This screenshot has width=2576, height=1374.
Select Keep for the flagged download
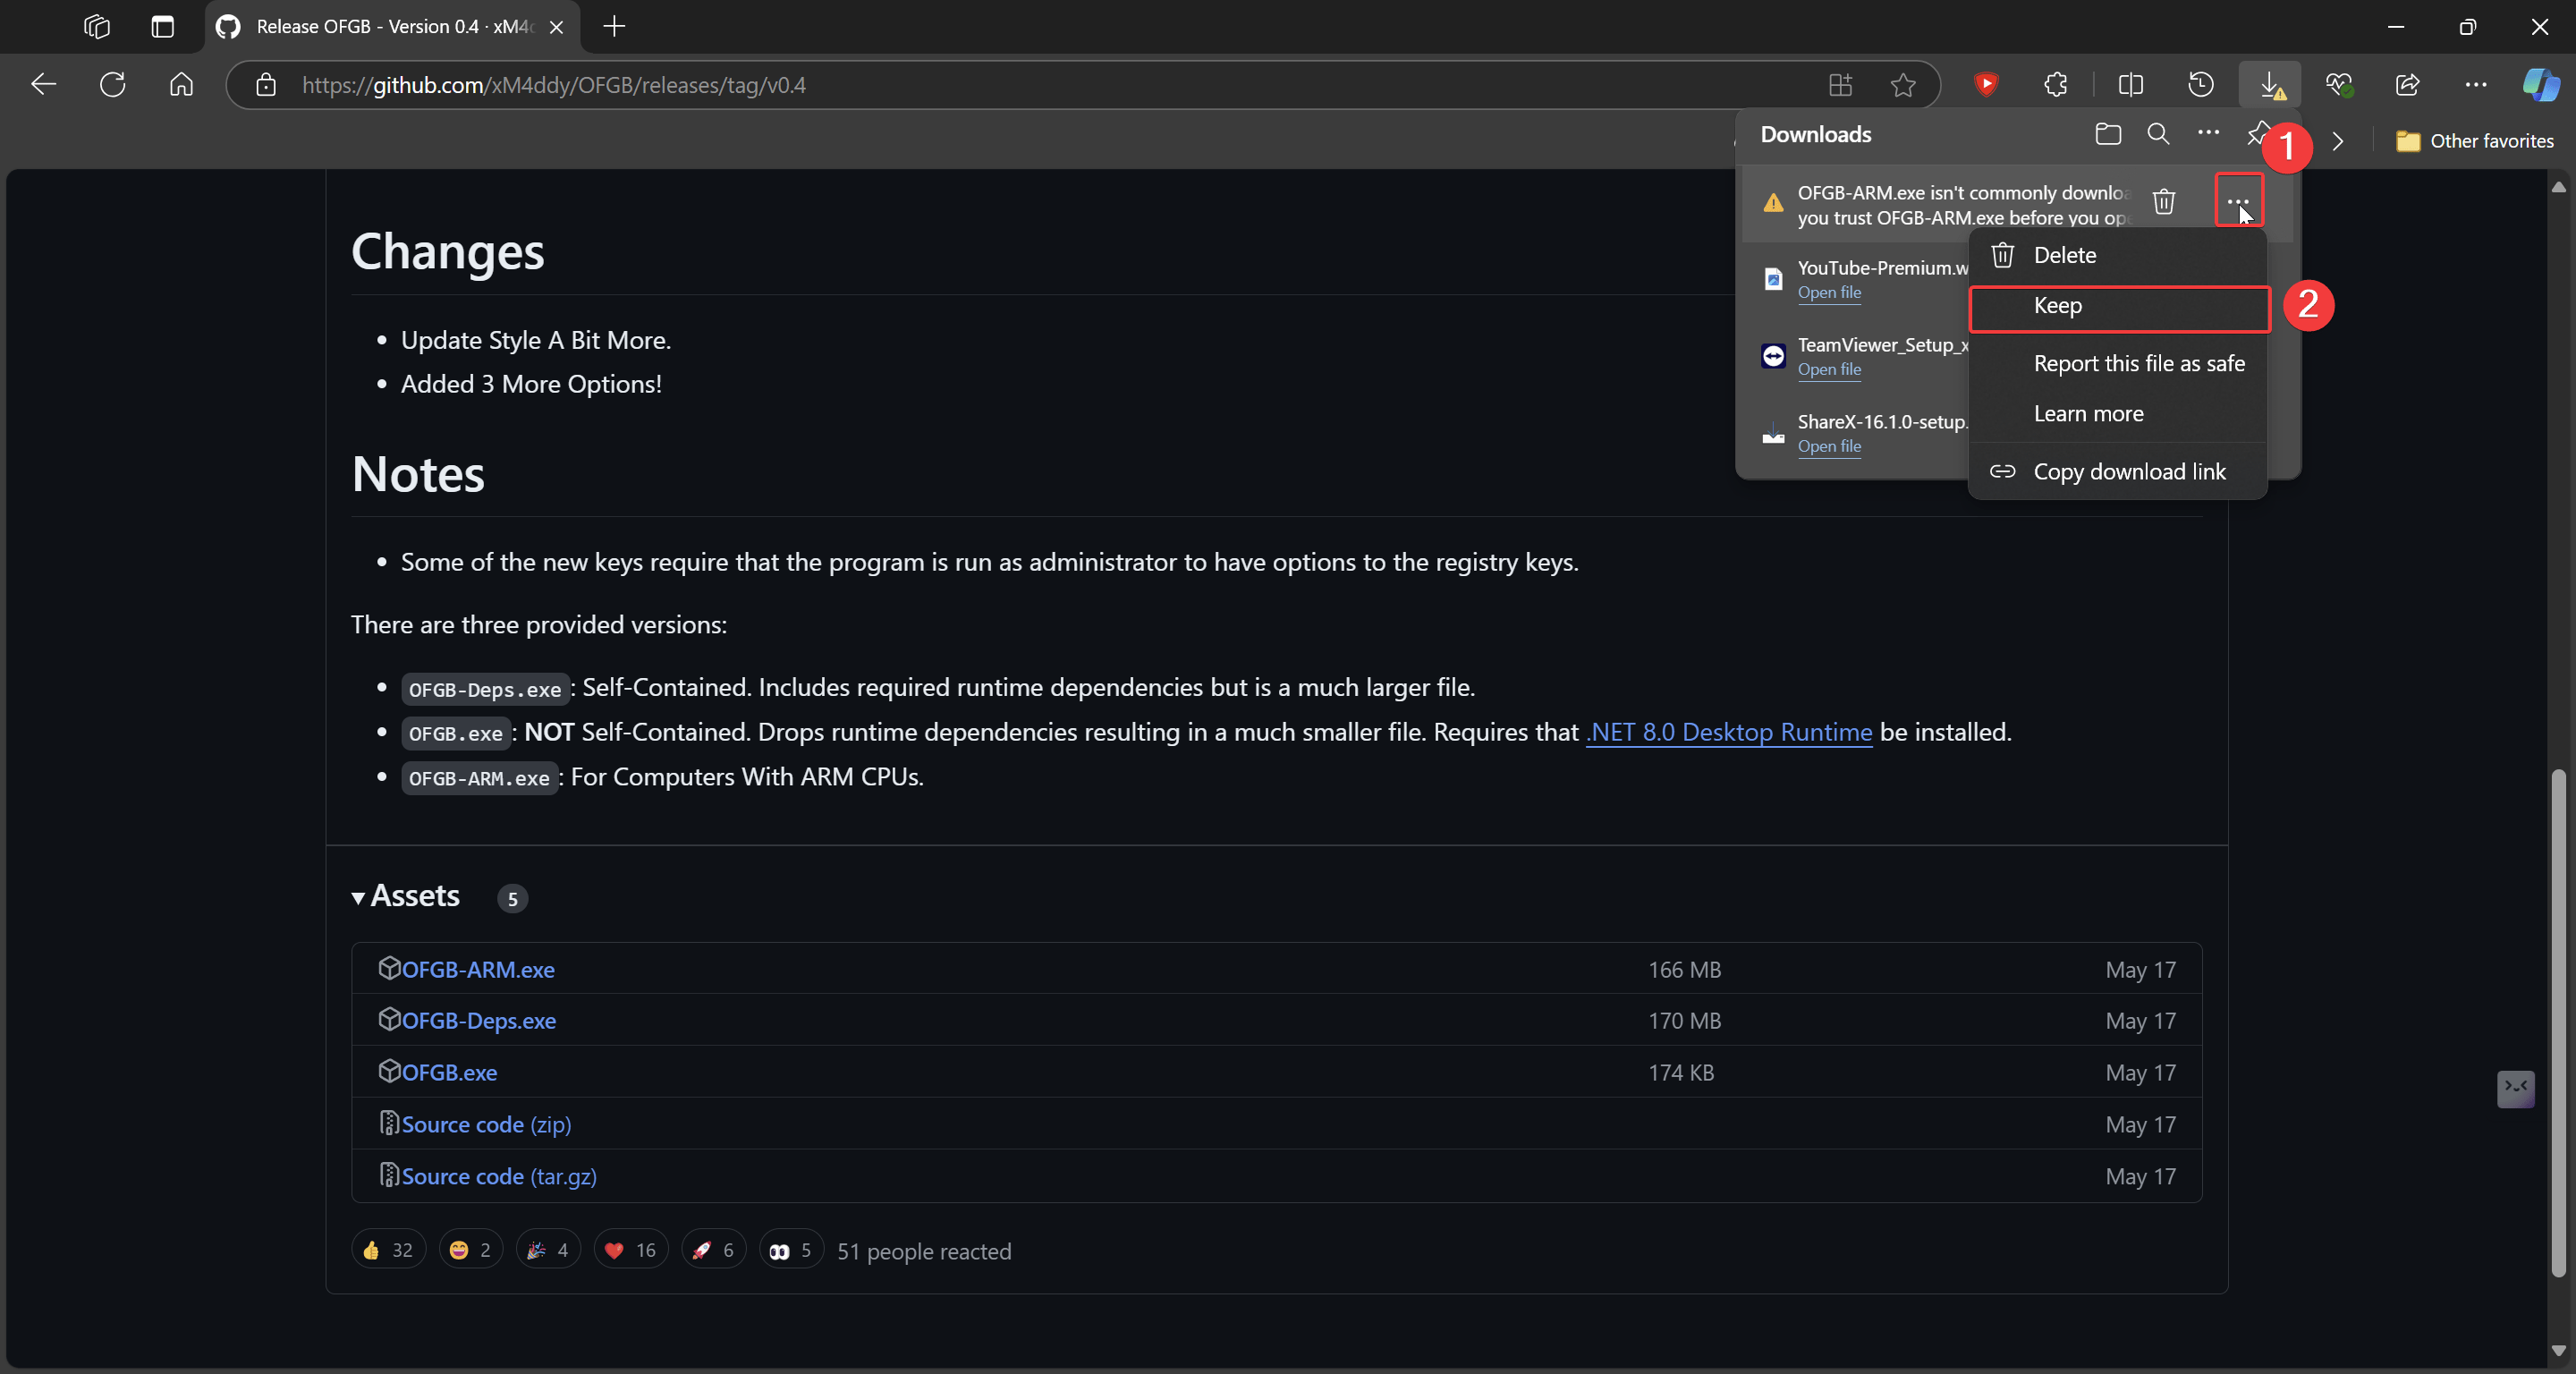2116,305
